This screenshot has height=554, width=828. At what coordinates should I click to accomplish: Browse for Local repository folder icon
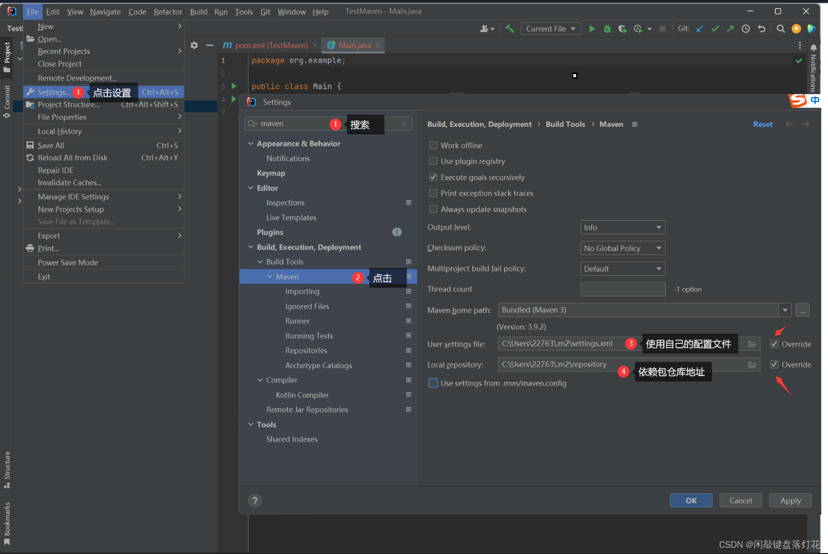(x=752, y=365)
